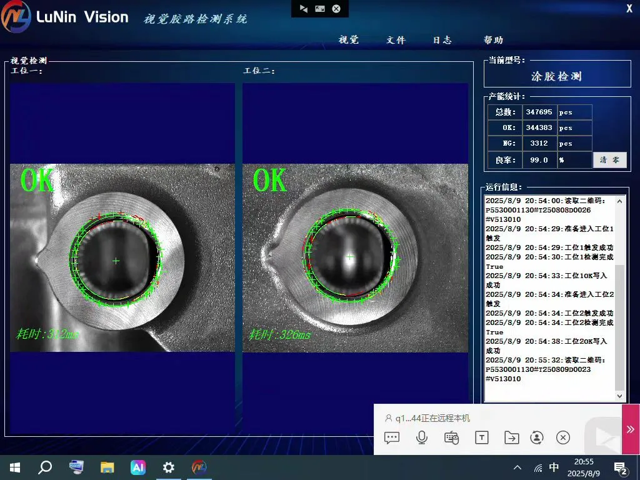
Task: Click the 涂胶检测 model name
Action: tap(557, 76)
